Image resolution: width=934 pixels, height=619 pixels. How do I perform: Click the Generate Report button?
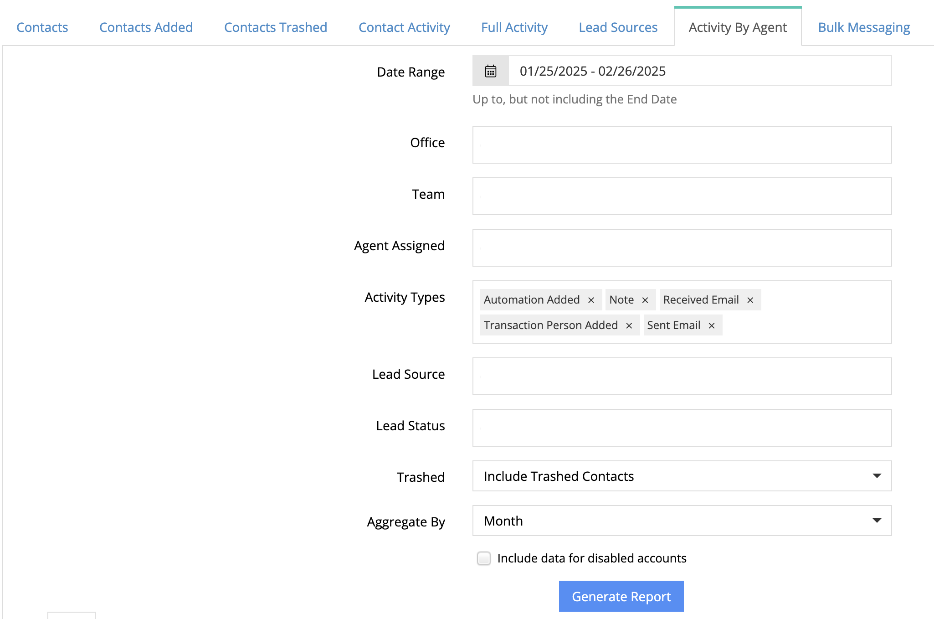coord(621,596)
